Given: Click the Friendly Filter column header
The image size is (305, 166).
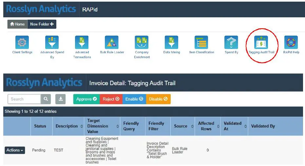Looking at the screenshot, I should pos(158,126).
